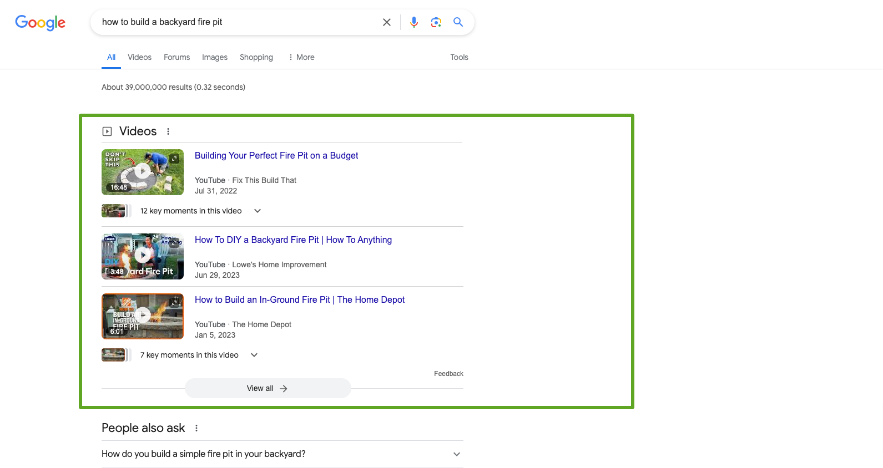Click the Lowe's Home Improvement channel text
The width and height of the screenshot is (883, 468).
(279, 264)
